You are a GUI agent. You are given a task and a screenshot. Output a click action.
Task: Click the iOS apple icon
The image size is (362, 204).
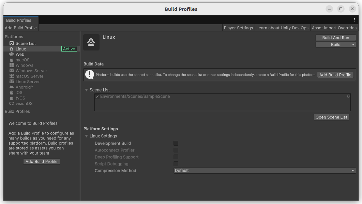[x=12, y=92]
